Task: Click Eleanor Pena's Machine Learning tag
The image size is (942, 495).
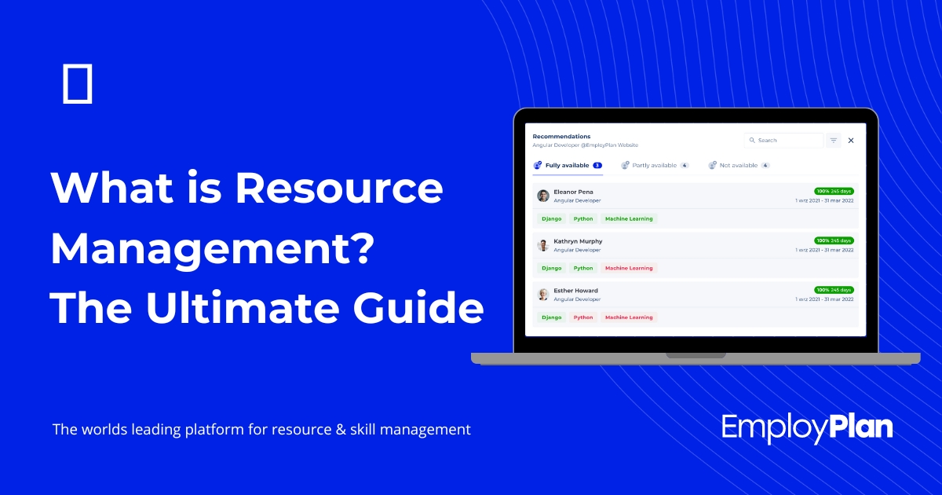Action: pos(629,218)
